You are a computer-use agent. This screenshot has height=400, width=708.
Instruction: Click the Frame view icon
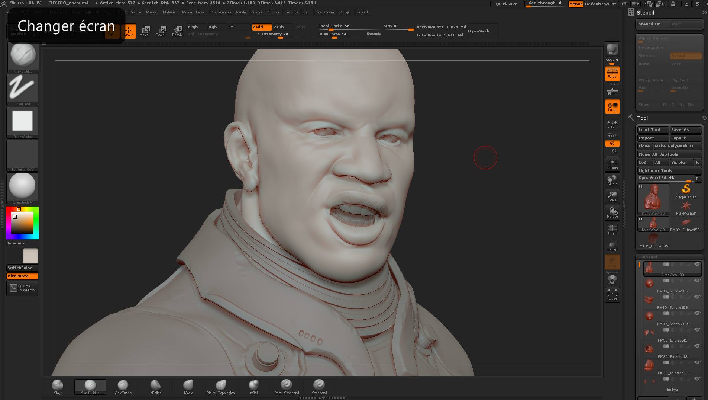pos(612,164)
